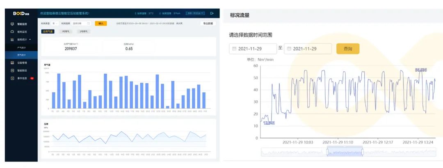The width and height of the screenshot is (443, 168).
Task: Click the 能耗统计 sidebar chart icon
Action: point(12,39)
